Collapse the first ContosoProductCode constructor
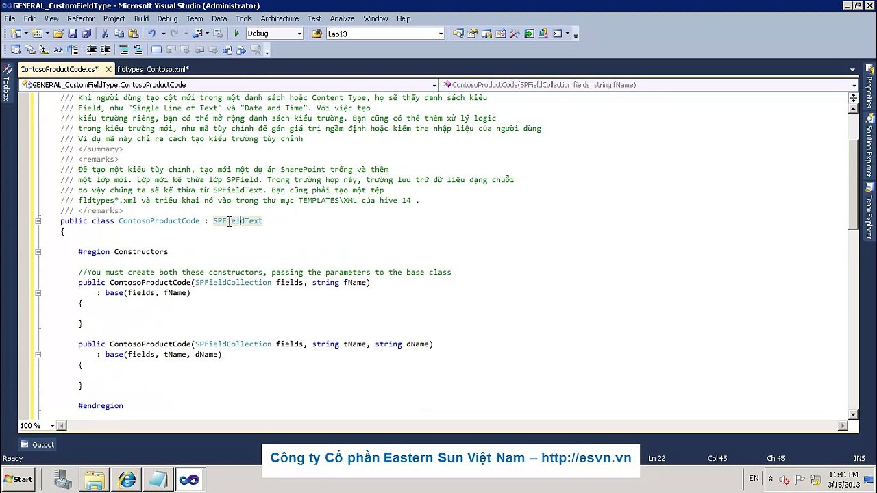 tap(38, 293)
